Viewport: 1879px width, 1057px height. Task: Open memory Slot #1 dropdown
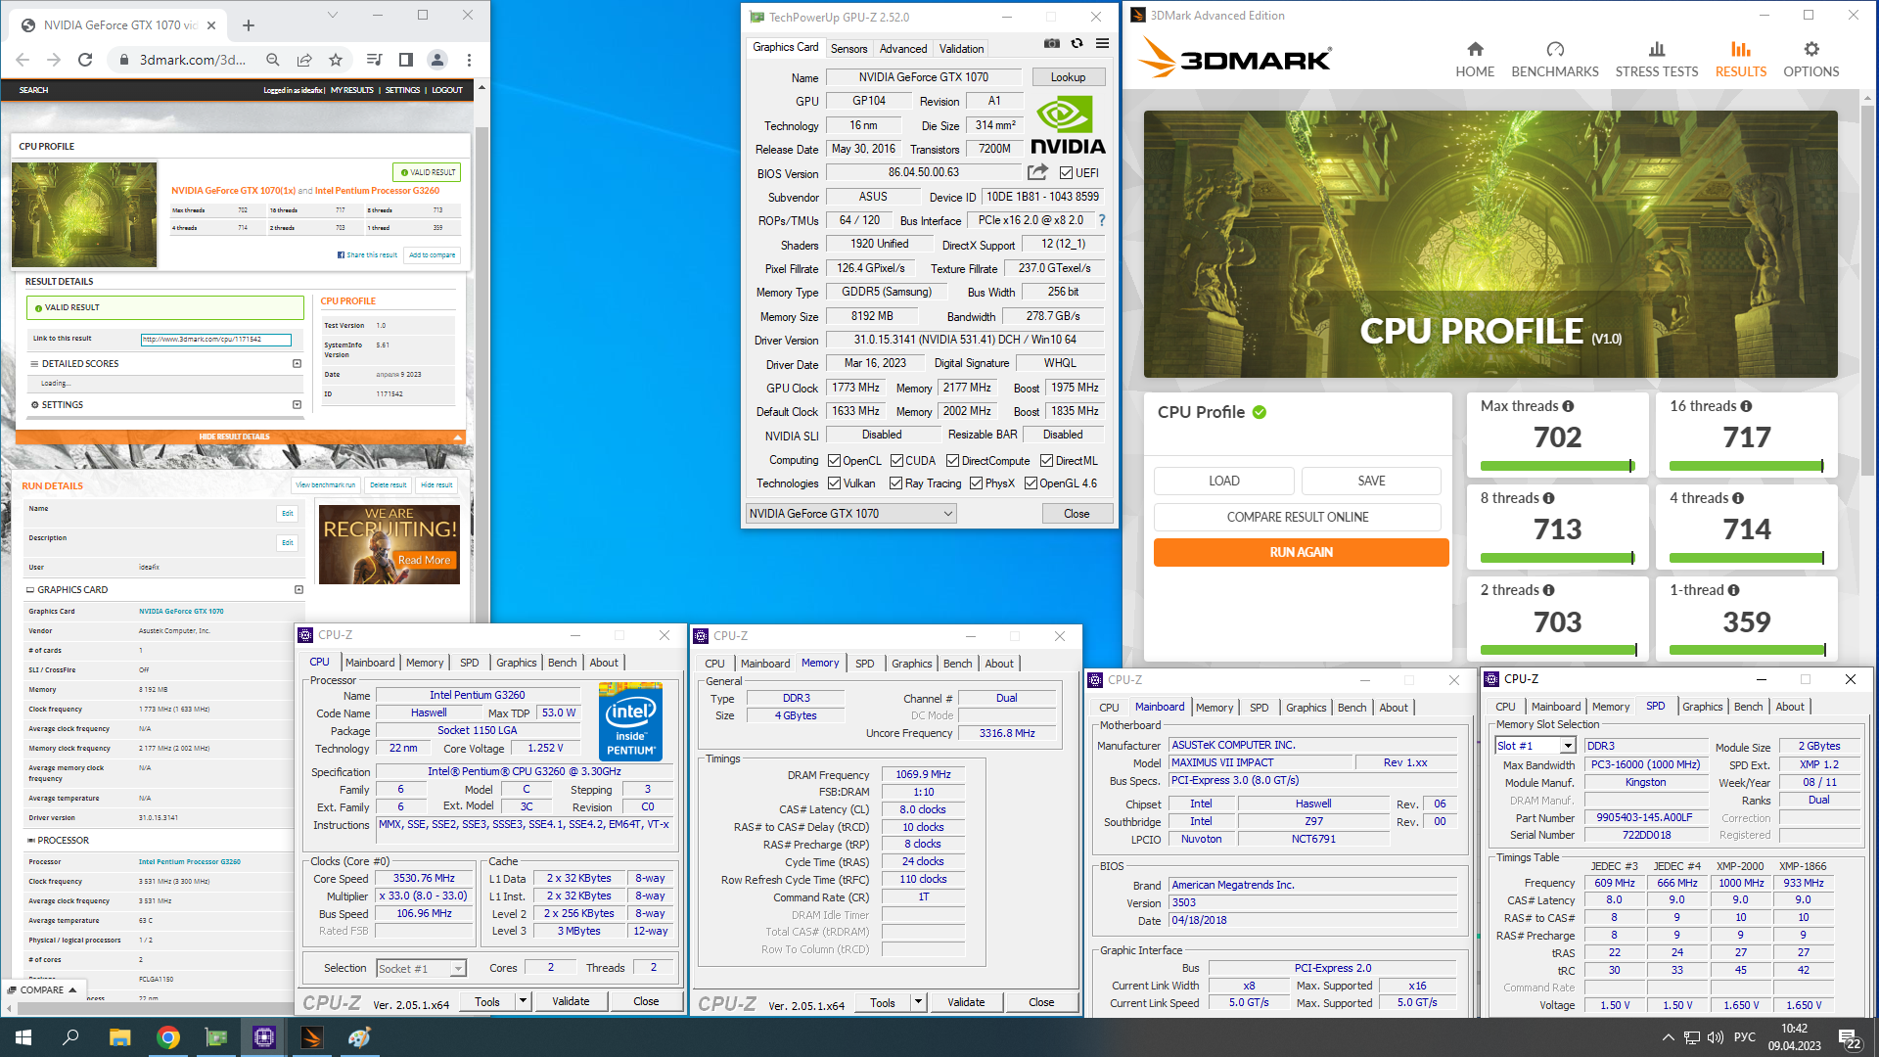click(x=1535, y=746)
